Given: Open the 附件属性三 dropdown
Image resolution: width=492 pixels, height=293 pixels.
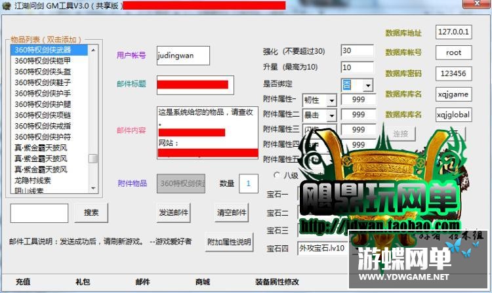Looking at the screenshot, I should pos(319,130).
